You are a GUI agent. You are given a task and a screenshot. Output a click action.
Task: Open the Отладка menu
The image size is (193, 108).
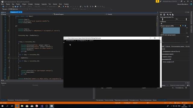pos(30,4)
